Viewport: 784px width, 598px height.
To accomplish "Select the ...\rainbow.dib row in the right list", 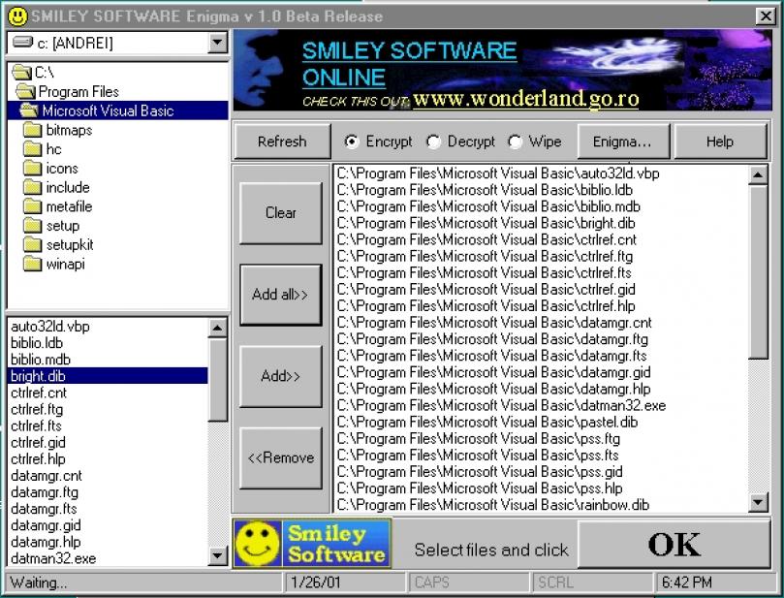I will point(542,505).
